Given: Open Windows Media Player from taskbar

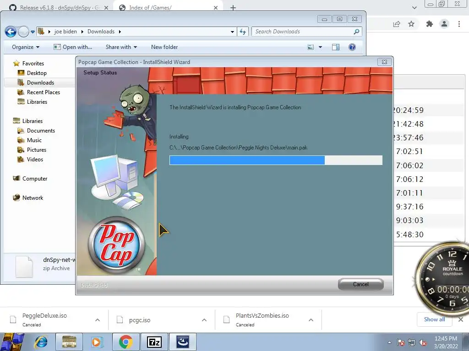Looking at the screenshot, I should [x=97, y=342].
